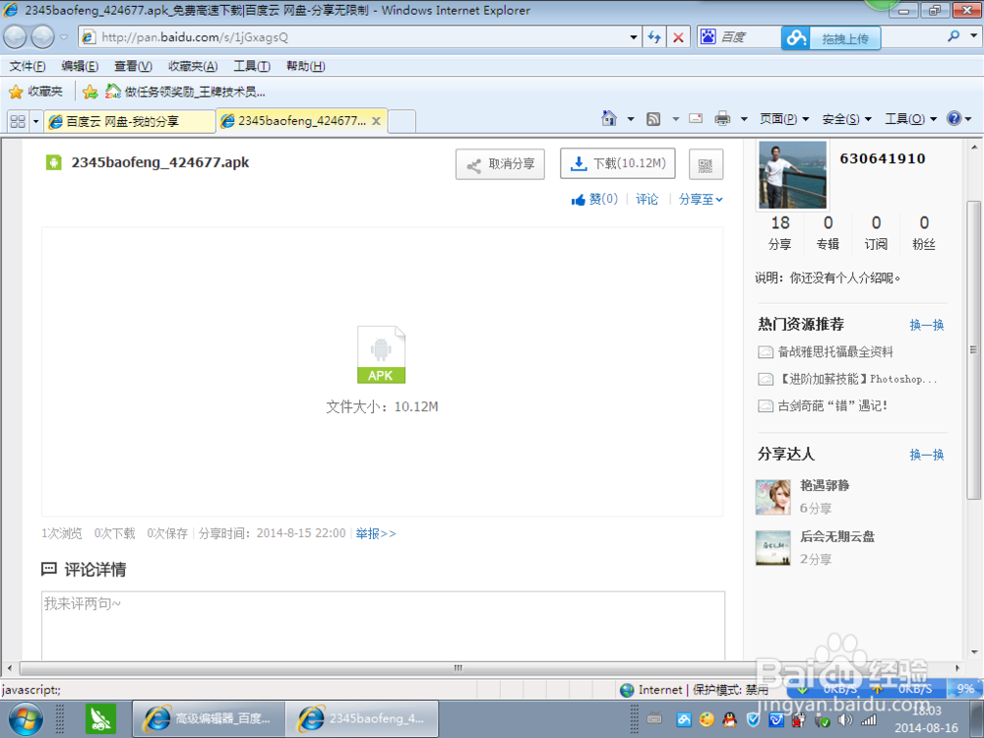Screen dimensions: 984x738
Task: Click the 下载(10.12M) download button
Action: (618, 163)
